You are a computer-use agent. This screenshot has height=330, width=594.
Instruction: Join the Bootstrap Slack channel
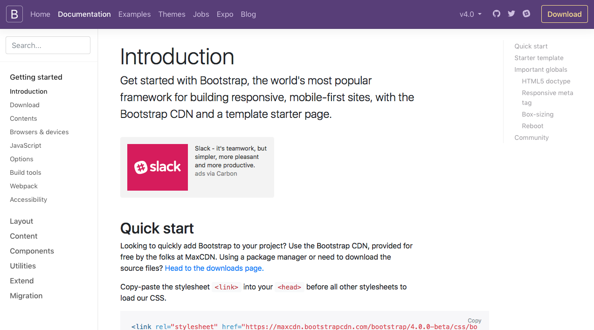526,14
